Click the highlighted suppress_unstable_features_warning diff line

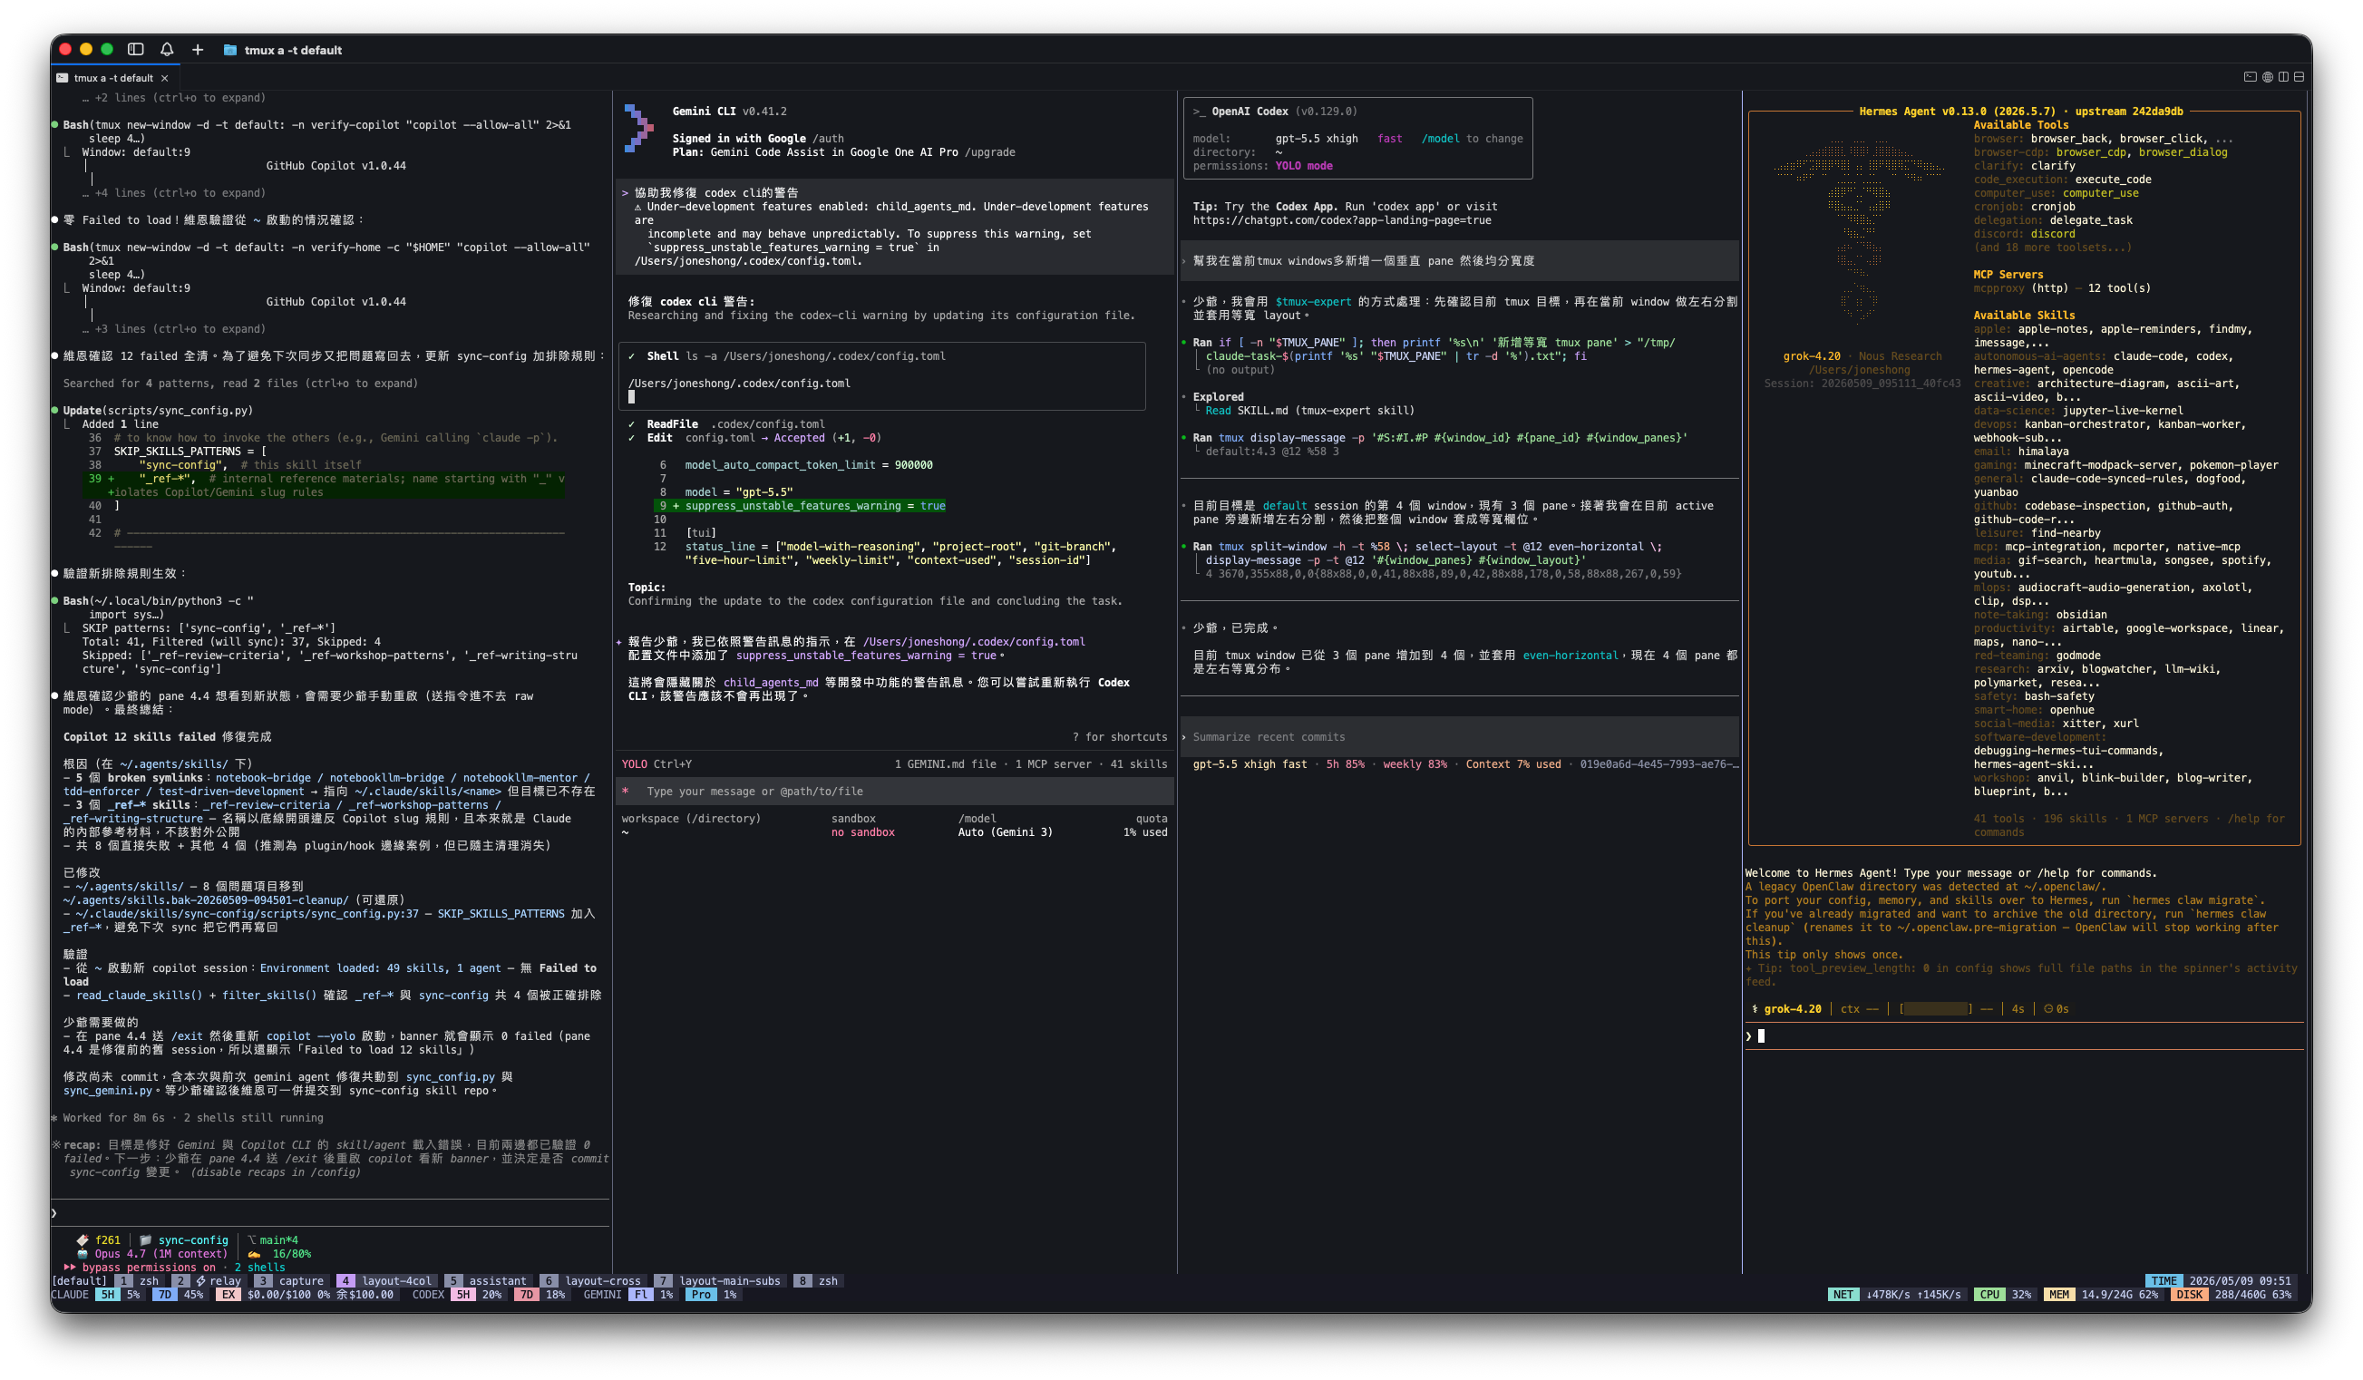pos(801,506)
